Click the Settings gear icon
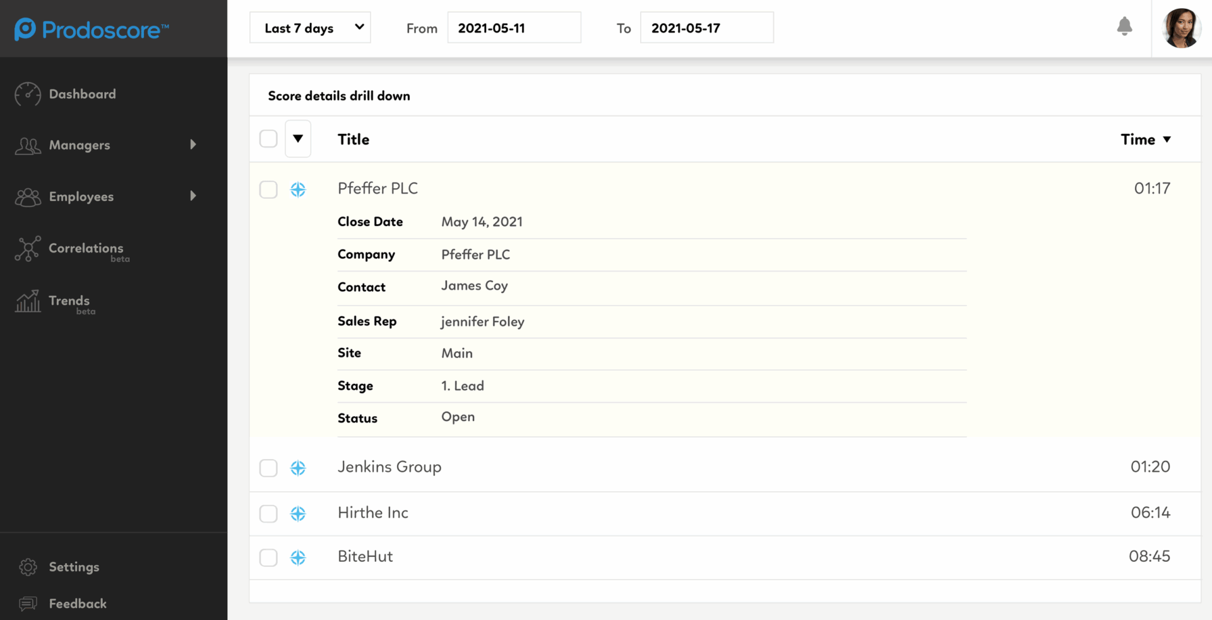Screen dimensions: 1212x620 28,567
